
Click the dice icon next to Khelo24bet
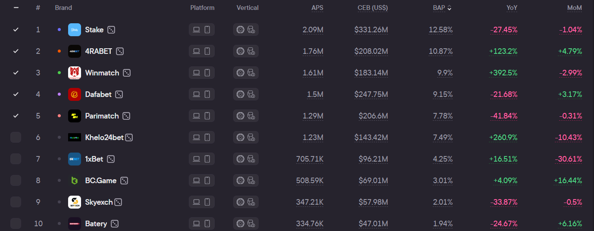[129, 137]
